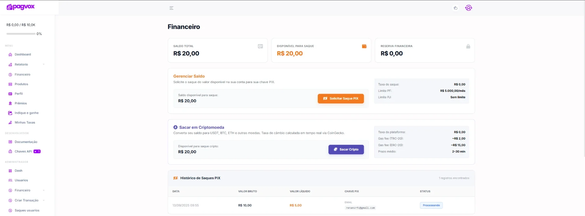Click the Bitcoin icon beside Sacar em Criptomoeda
The image size is (585, 216).
[x=175, y=127]
